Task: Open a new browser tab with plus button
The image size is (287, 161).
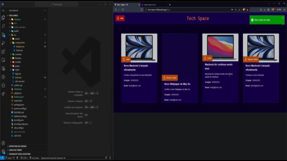Action: point(170,5)
